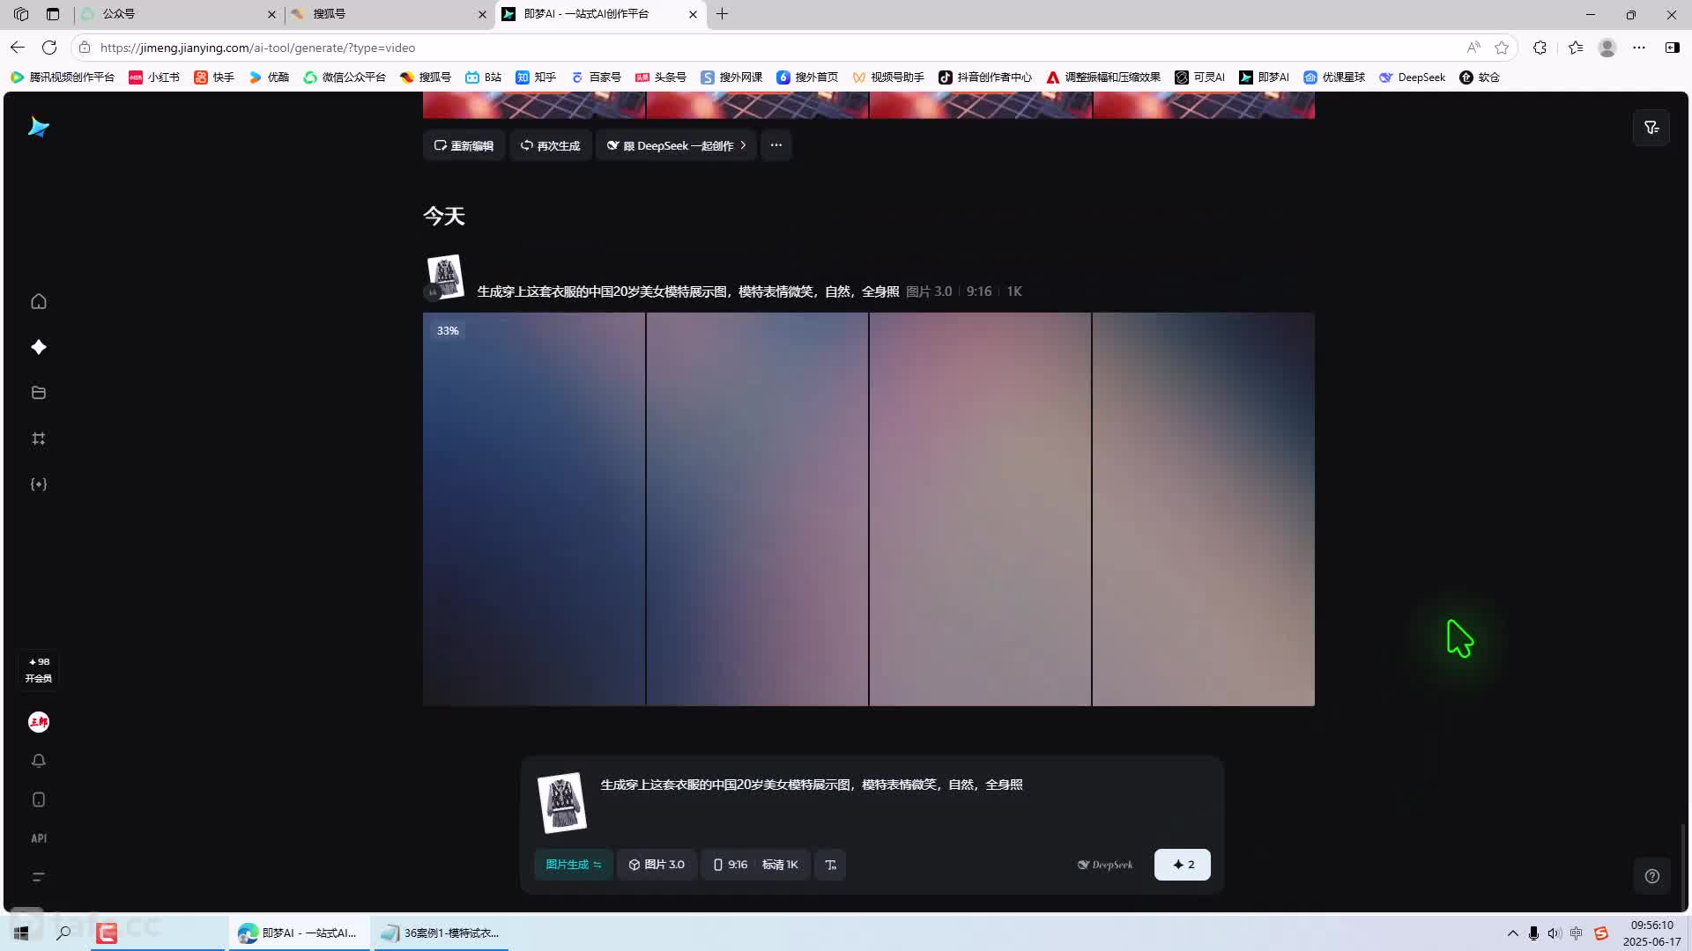Open the API entry in the sidebar
This screenshot has height=951, width=1692.
tap(38, 838)
